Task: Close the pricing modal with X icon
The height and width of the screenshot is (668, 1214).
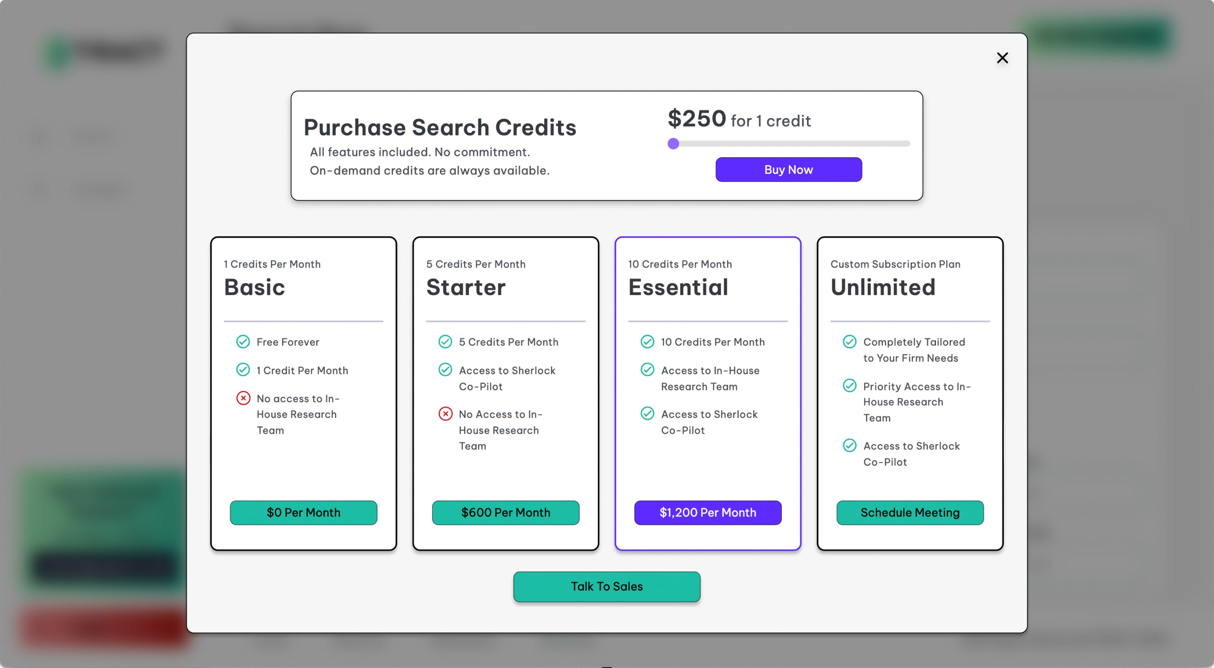Action: pos(1002,58)
